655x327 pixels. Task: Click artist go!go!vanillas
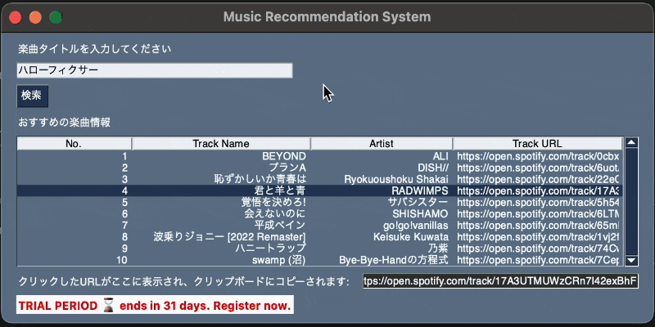pos(416,226)
